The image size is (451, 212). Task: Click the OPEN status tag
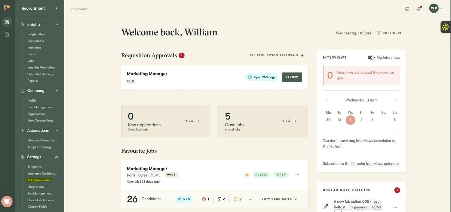pos(281,175)
